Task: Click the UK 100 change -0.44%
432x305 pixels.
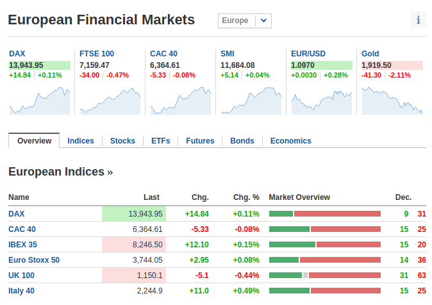Action: (247, 276)
